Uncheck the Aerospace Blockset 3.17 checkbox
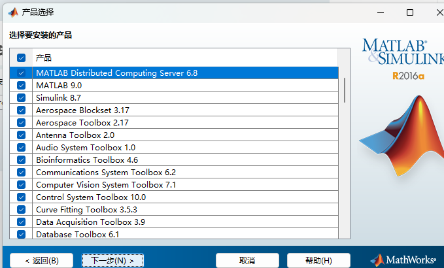 point(21,110)
